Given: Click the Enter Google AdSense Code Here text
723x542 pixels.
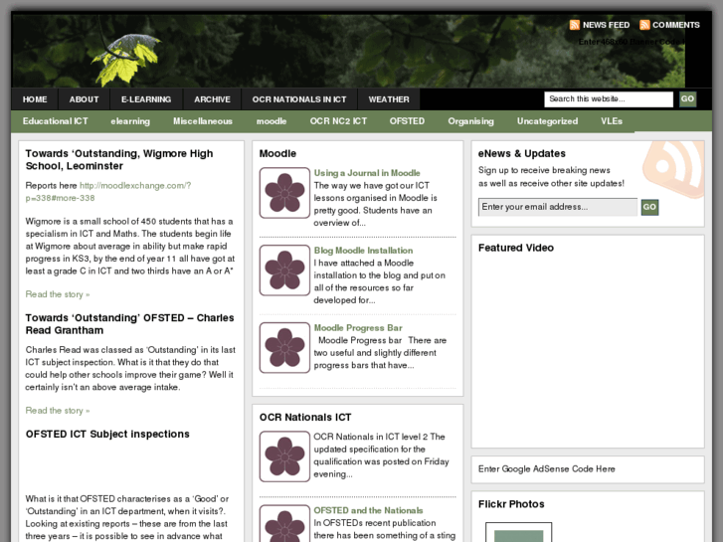Looking at the screenshot, I should 547,469.
